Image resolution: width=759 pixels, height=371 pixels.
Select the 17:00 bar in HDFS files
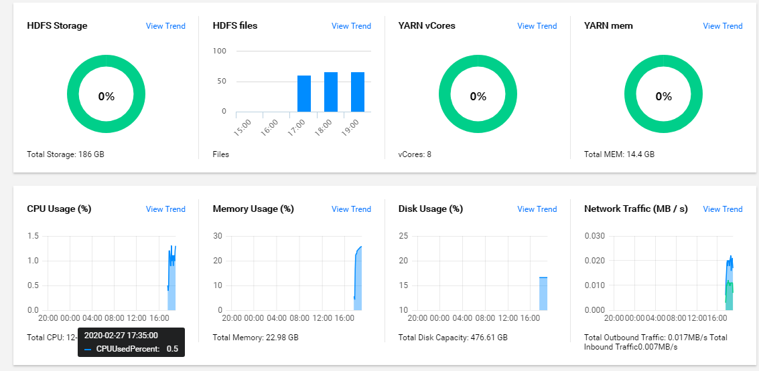point(304,94)
